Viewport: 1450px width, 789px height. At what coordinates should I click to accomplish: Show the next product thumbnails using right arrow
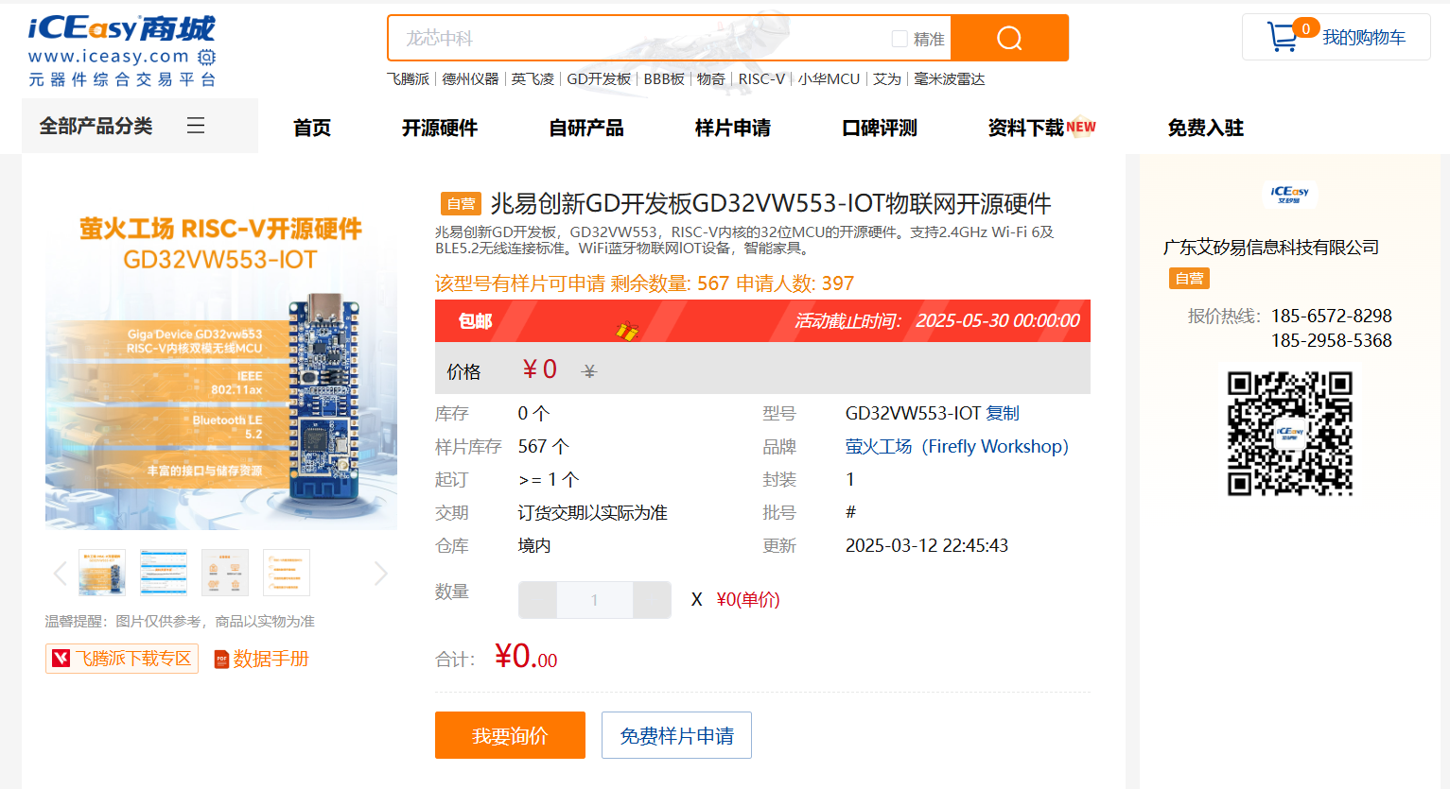[x=380, y=574]
